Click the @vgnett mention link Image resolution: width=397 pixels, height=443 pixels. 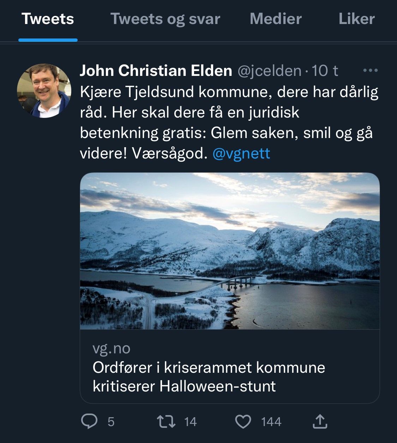point(241,154)
